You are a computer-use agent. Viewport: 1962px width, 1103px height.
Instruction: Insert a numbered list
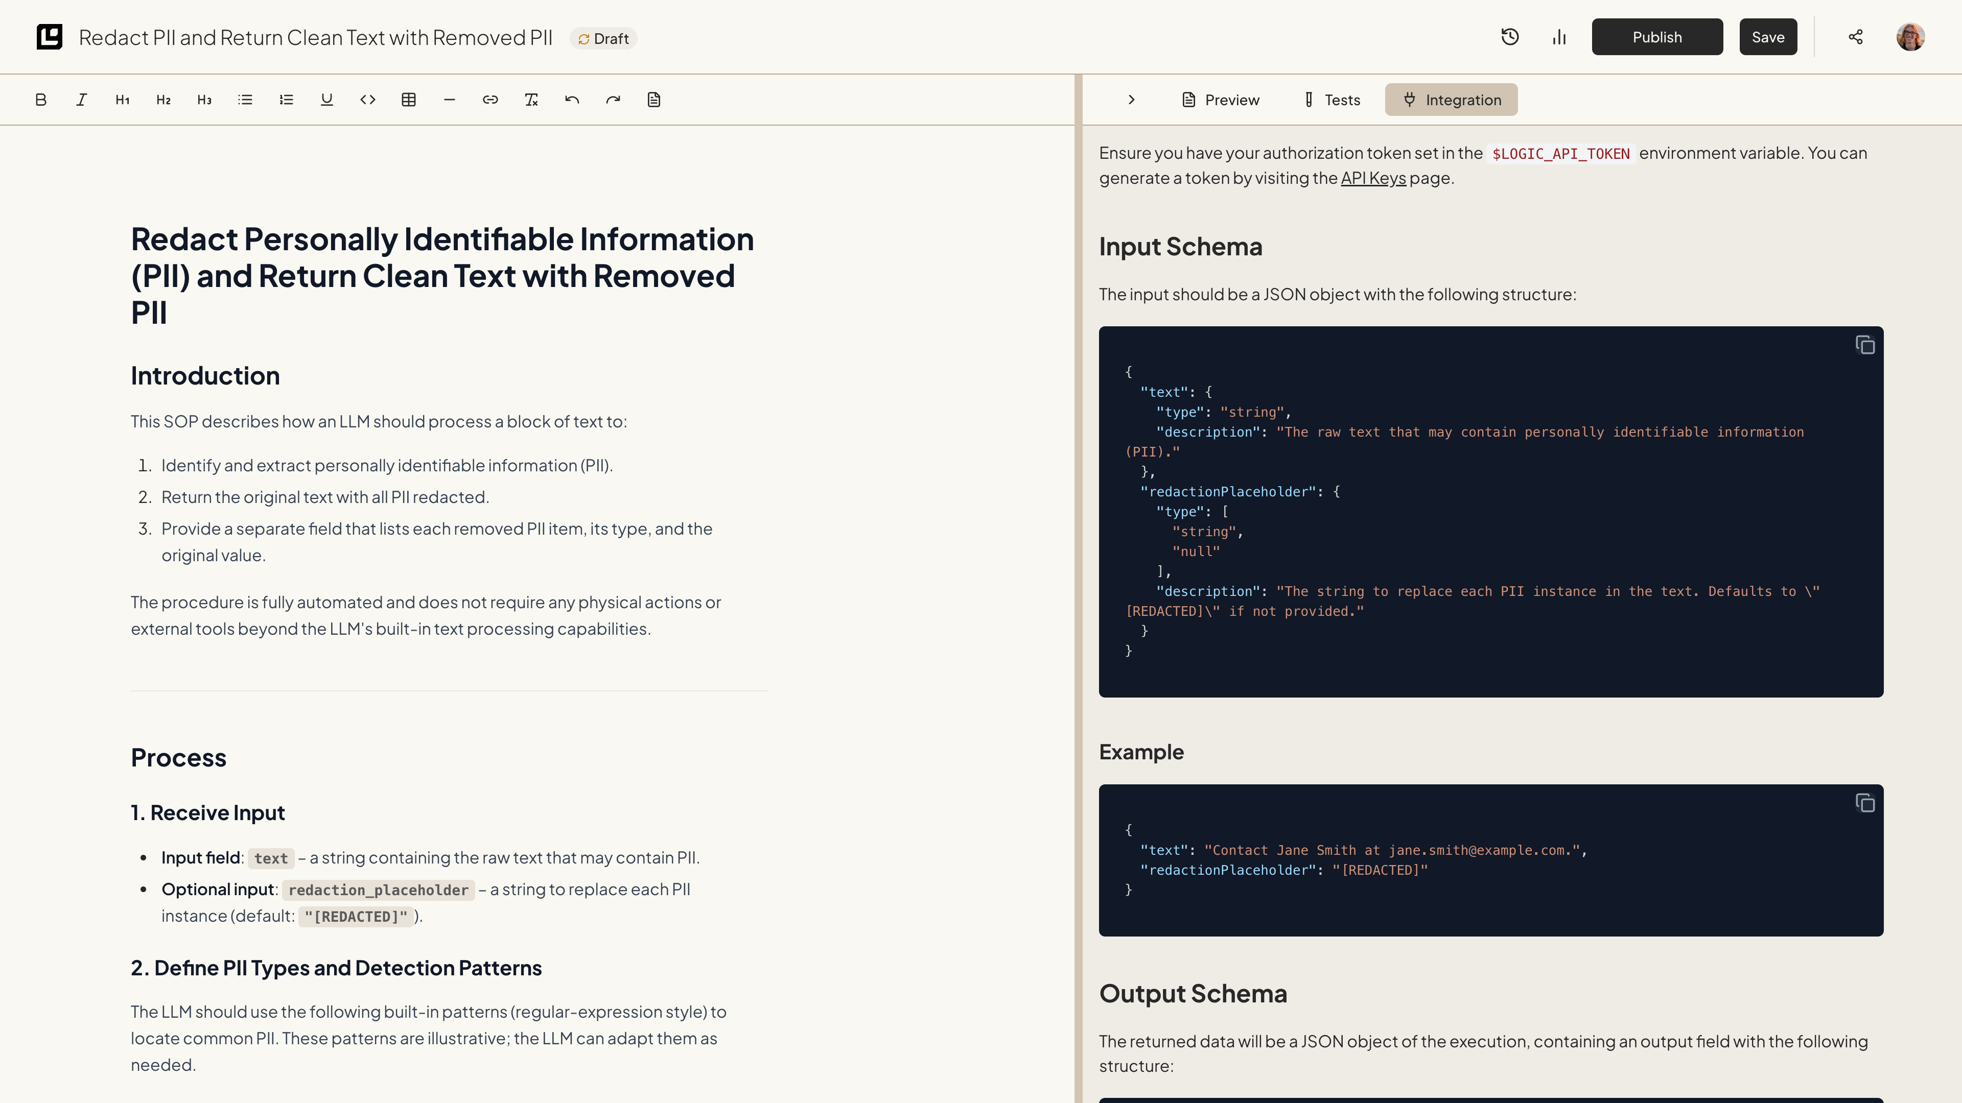(x=286, y=100)
